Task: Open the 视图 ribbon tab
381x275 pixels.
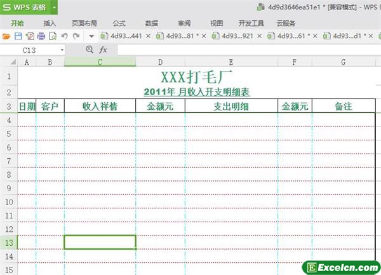Action: click(217, 23)
